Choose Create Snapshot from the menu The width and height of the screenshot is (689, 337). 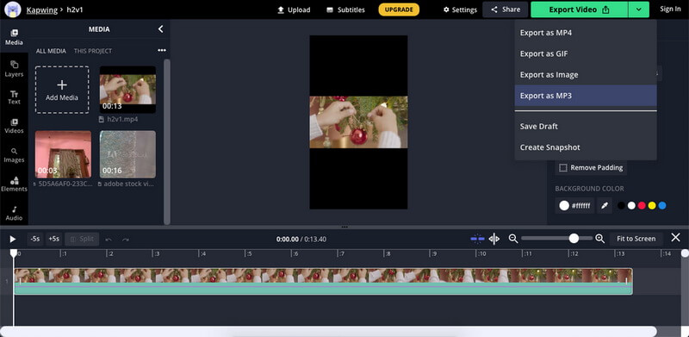[x=586, y=147]
